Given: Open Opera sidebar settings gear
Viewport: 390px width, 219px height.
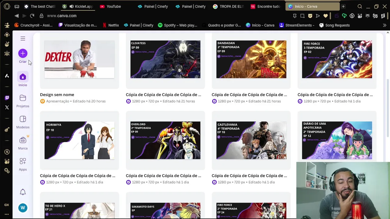Looking at the screenshot, I should (x=7, y=171).
